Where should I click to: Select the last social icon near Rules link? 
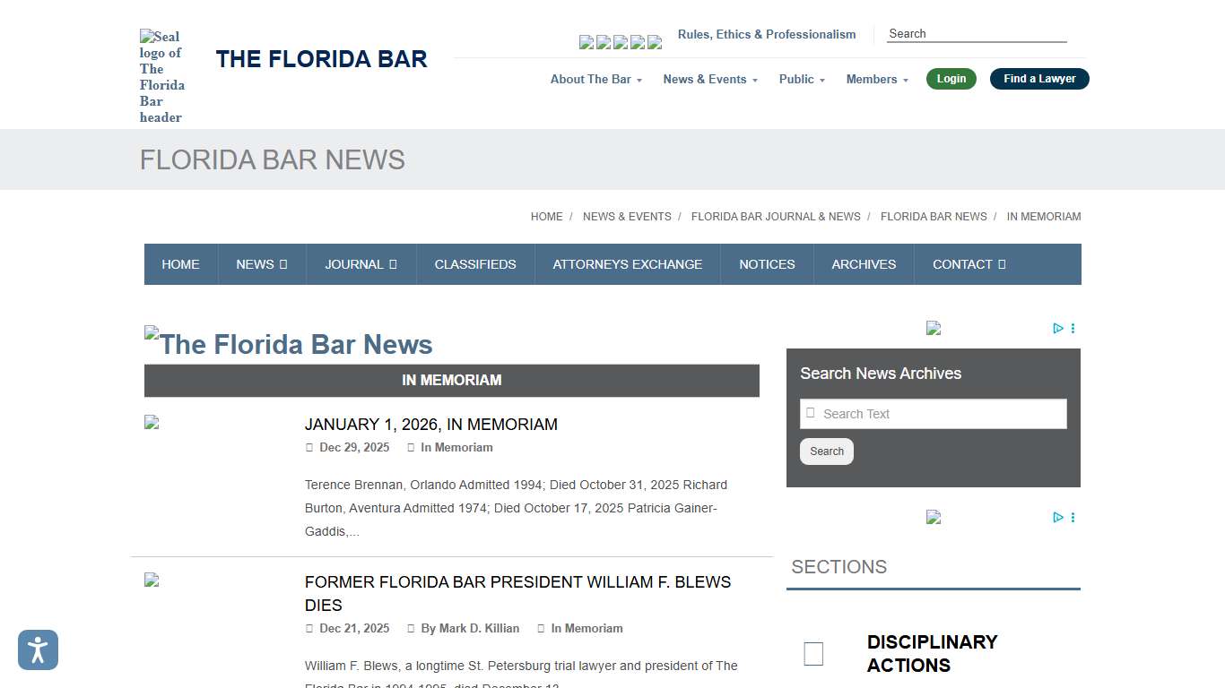pyautogui.click(x=655, y=42)
